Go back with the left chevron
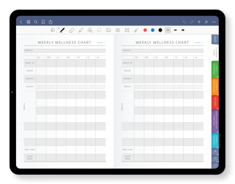 (21, 22)
